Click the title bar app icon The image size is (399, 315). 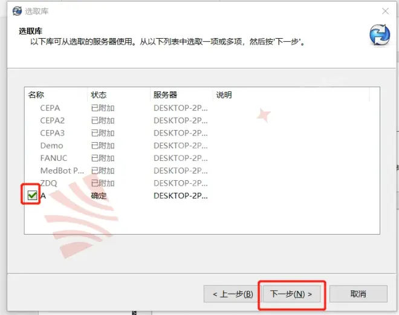pyautogui.click(x=17, y=11)
